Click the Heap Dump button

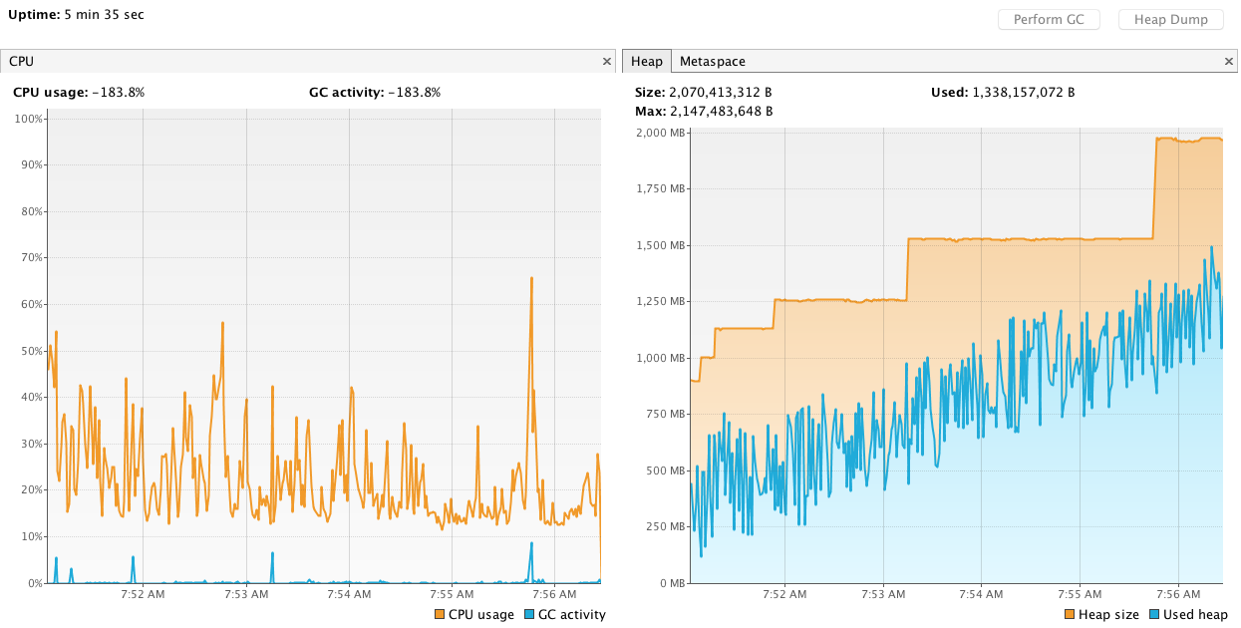tap(1170, 19)
